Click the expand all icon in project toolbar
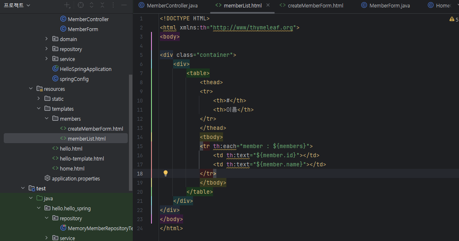The image size is (459, 241). click(92, 5)
